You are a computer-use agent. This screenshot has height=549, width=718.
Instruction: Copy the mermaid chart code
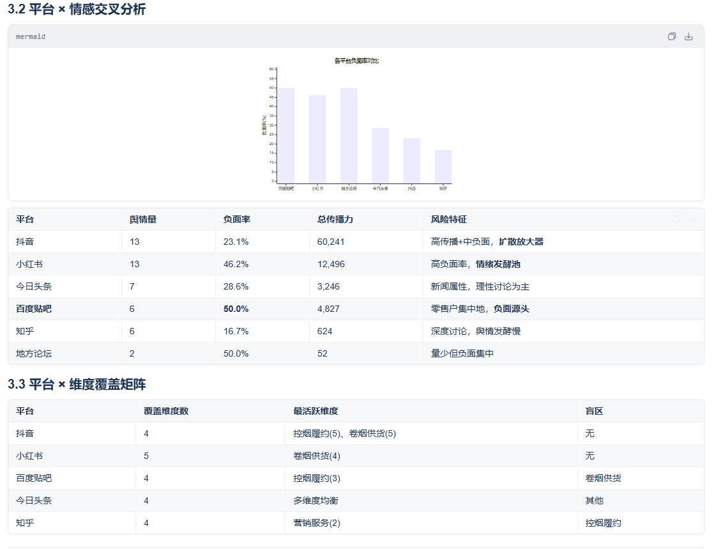point(672,36)
